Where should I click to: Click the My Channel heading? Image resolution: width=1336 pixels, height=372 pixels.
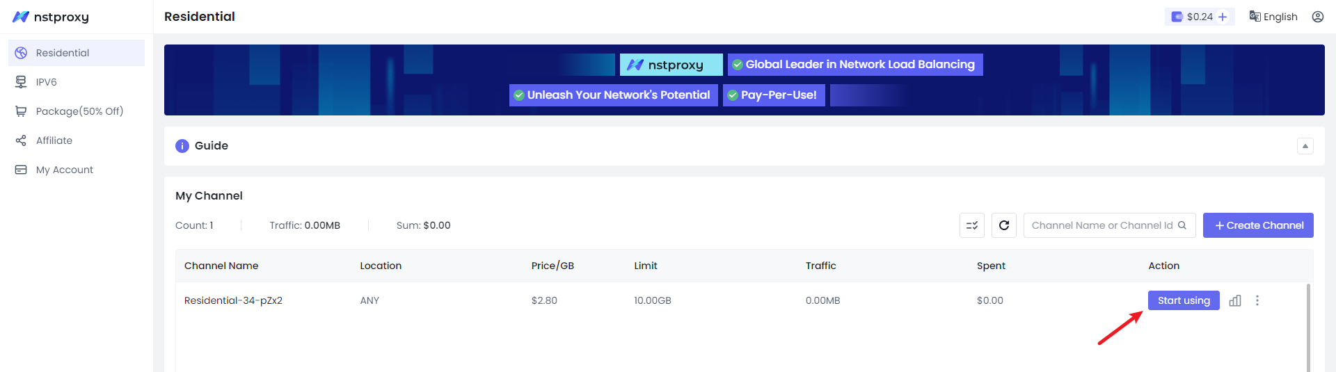209,196
